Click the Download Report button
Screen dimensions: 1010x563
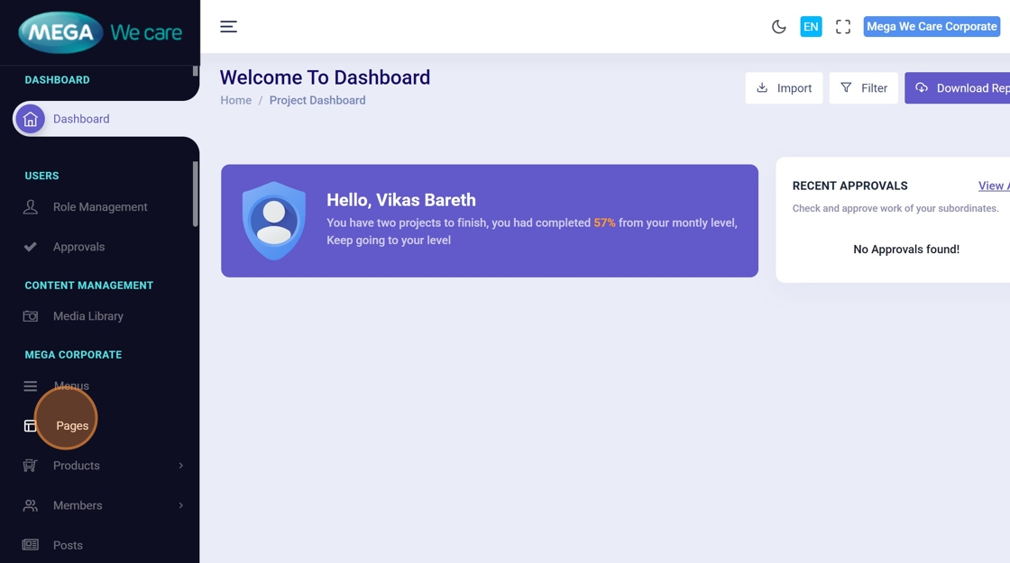[960, 88]
